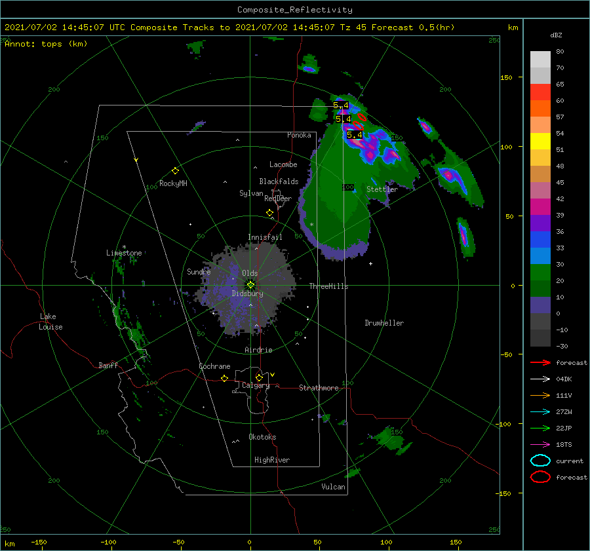
Task: Click the Vulcan label
Action: coord(333,487)
